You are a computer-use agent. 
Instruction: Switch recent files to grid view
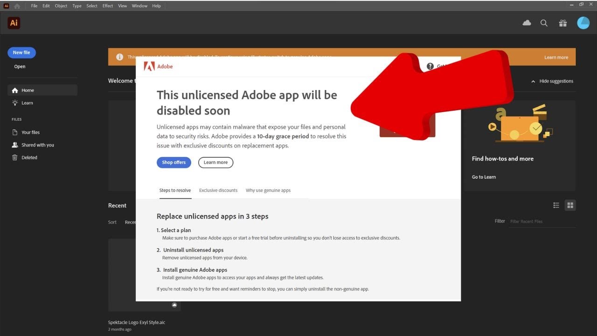point(570,205)
